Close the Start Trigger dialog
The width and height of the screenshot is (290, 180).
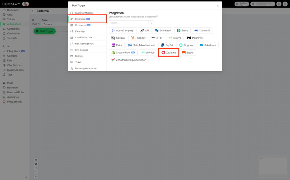click(x=217, y=5)
